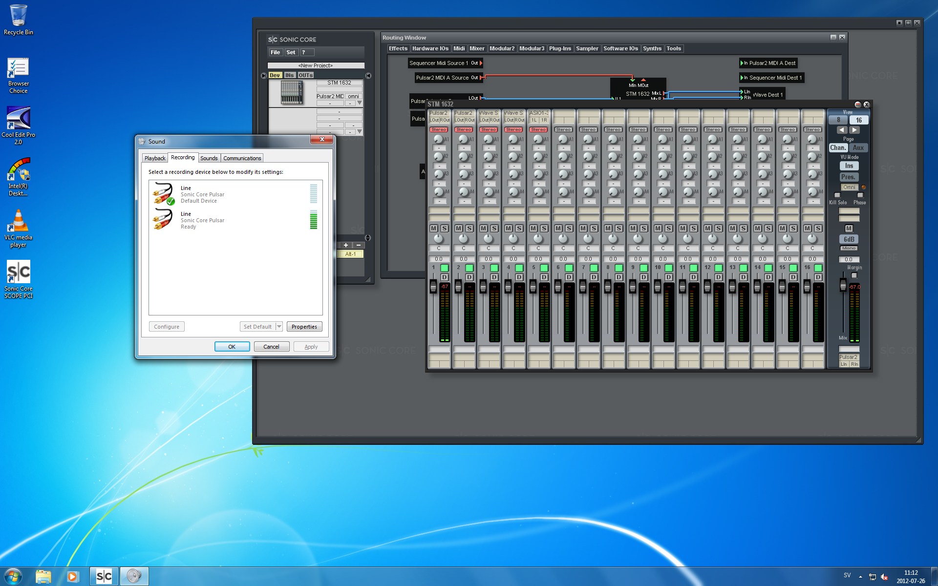The image size is (938, 586).
Task: Switch to the Recording tab in Sound dialog
Action: coord(182,158)
